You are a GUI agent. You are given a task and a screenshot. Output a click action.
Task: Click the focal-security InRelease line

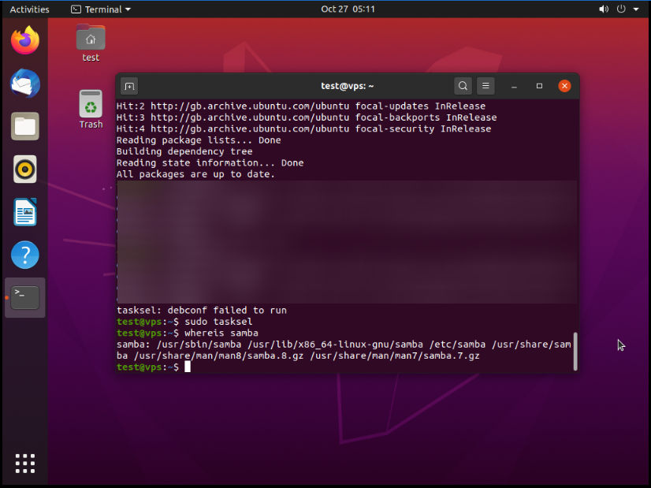click(x=303, y=129)
